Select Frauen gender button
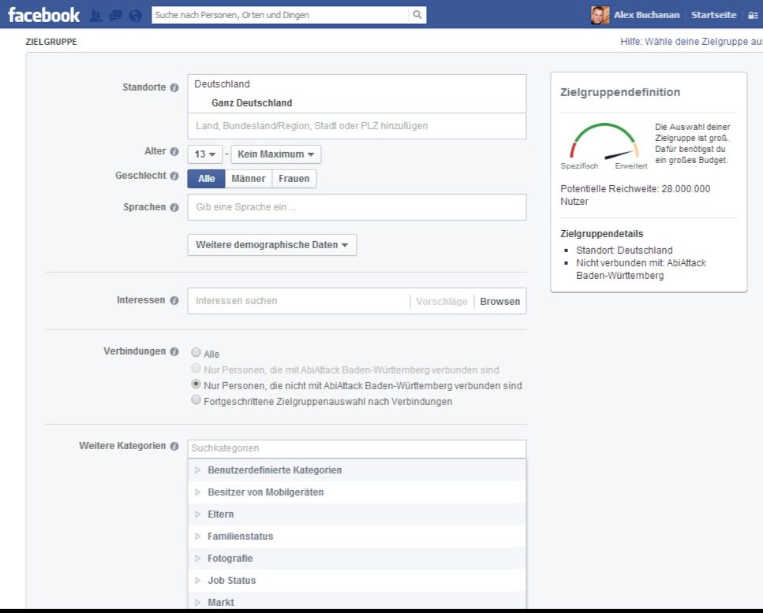The width and height of the screenshot is (763, 613). click(x=294, y=179)
